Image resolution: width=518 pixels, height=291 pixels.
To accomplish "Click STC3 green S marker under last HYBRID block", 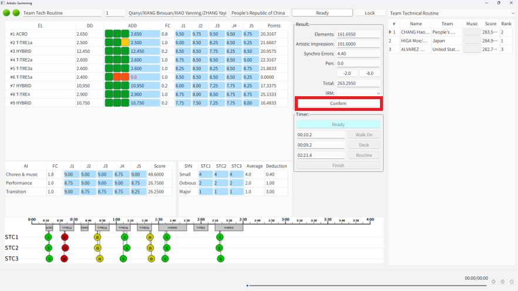I will point(220,259).
